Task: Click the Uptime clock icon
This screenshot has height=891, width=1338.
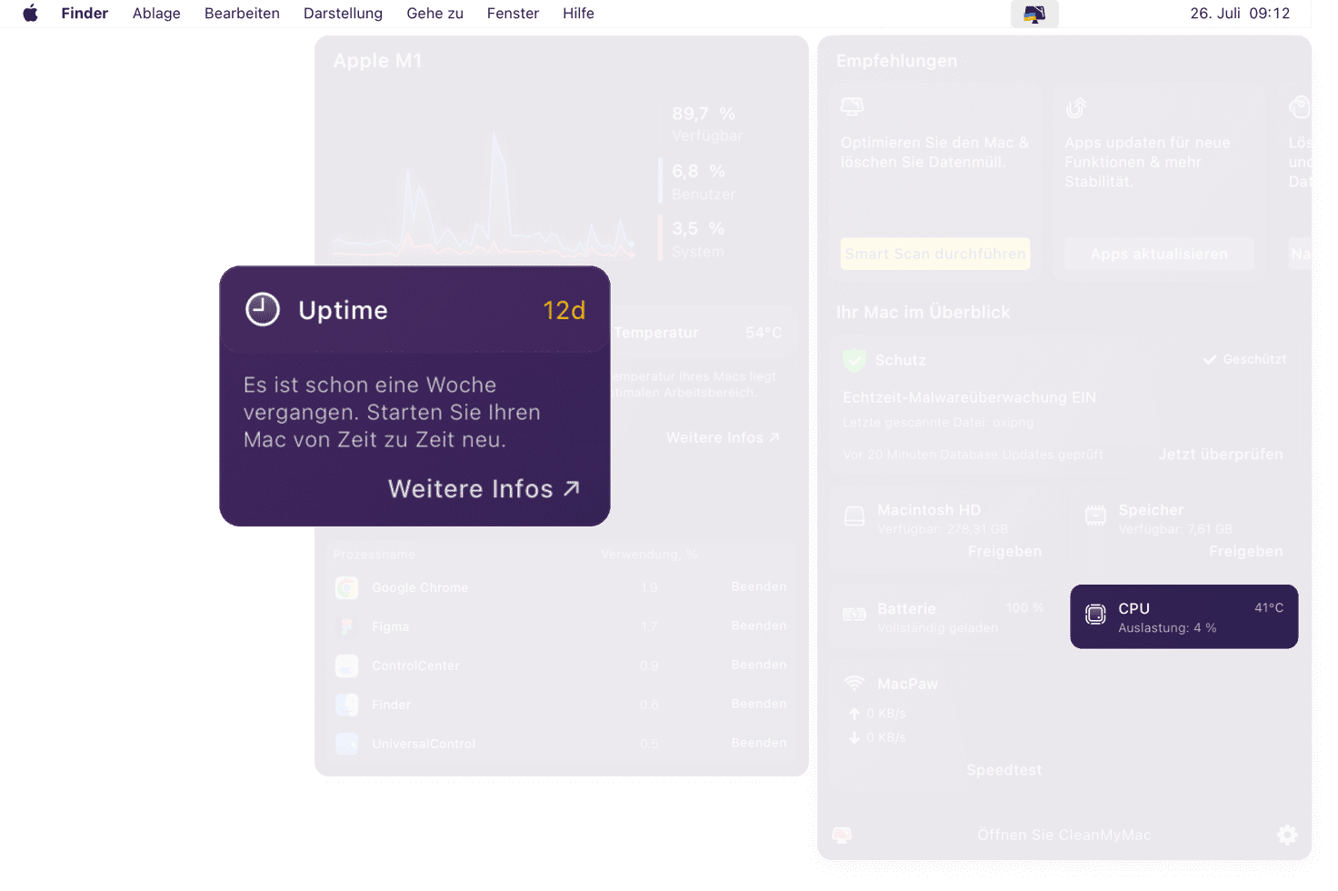Action: click(263, 309)
